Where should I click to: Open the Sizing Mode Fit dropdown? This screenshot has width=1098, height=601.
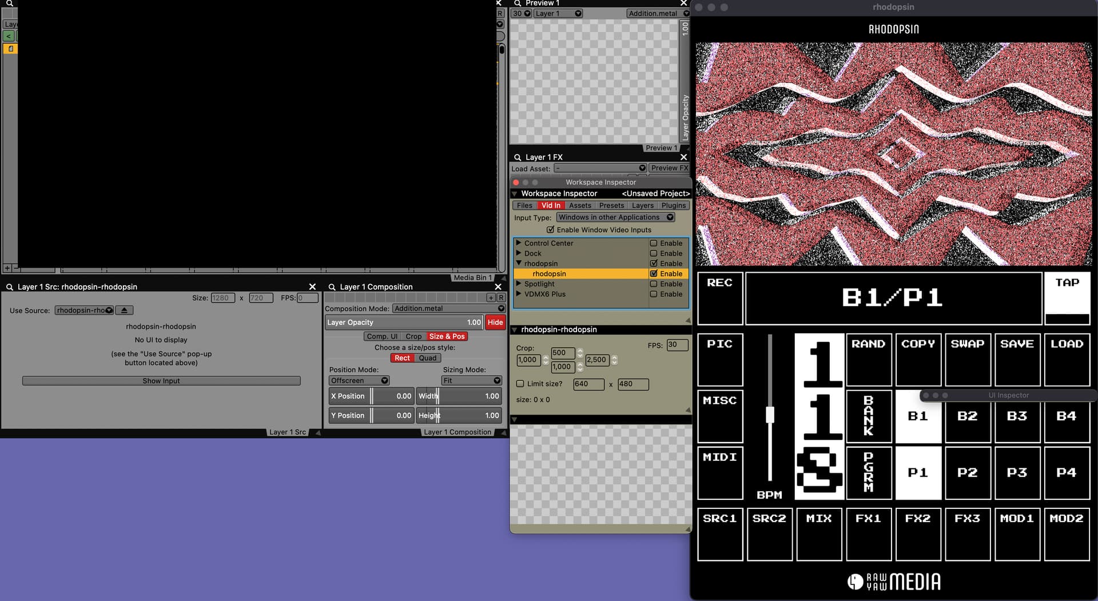(x=471, y=381)
